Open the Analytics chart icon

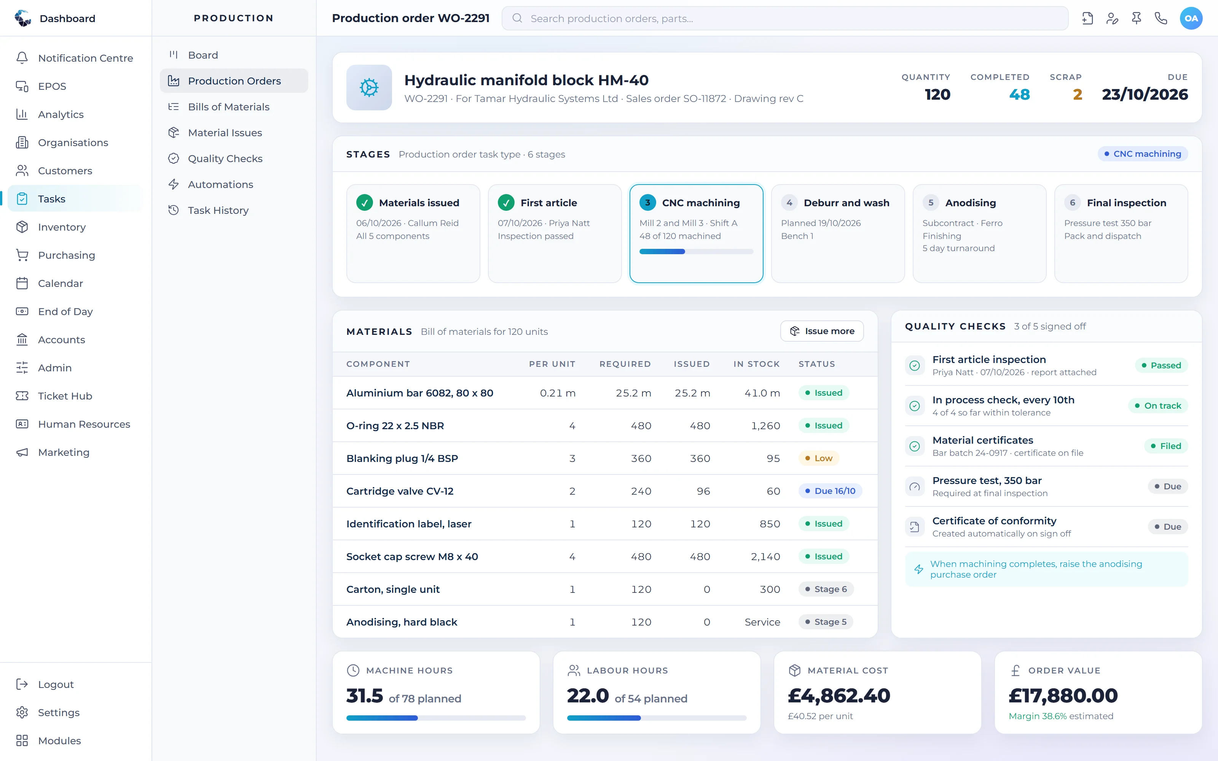(x=22, y=114)
